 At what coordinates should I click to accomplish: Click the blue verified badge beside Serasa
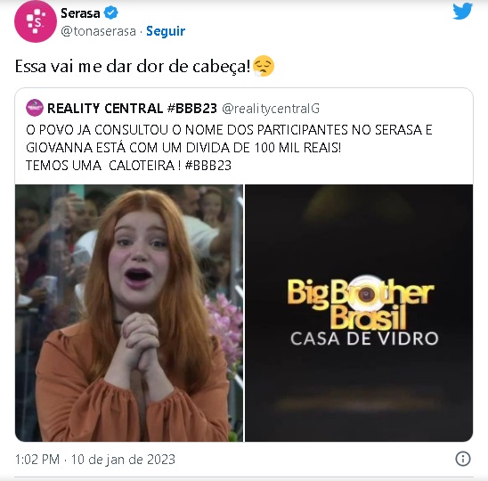pos(110,13)
